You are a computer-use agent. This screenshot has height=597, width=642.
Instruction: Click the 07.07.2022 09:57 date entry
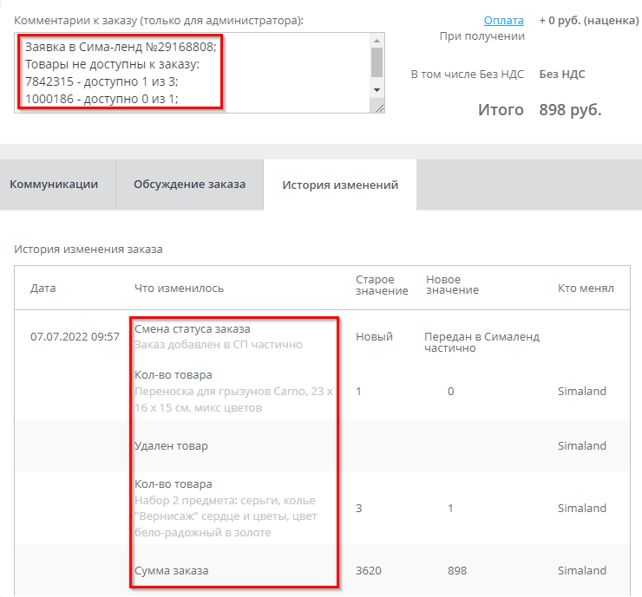pyautogui.click(x=75, y=337)
